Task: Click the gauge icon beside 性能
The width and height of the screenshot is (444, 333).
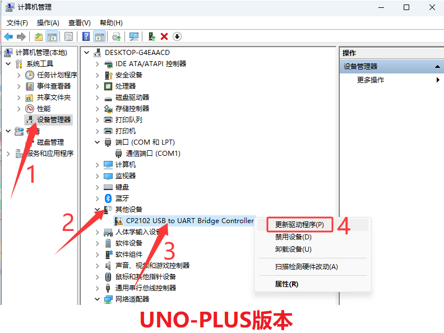Action: [30, 108]
